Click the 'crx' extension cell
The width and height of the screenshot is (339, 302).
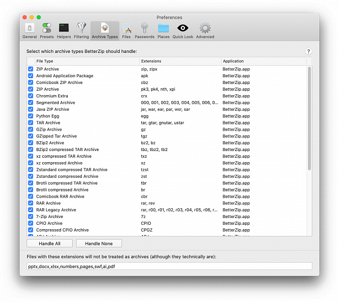(x=144, y=96)
